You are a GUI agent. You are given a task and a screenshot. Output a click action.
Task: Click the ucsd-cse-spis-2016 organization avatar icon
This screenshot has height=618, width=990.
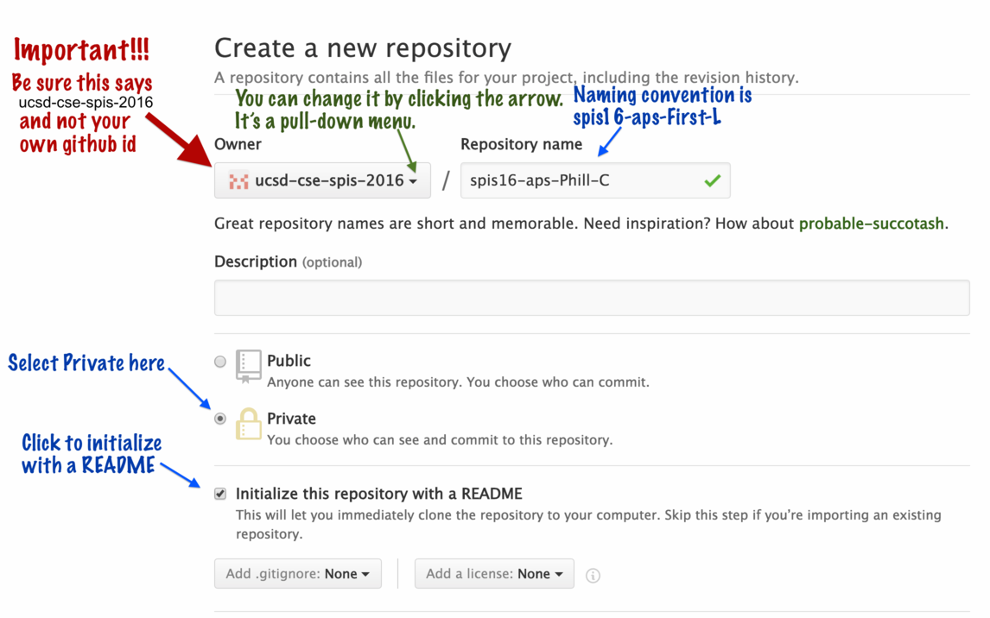[x=238, y=181]
